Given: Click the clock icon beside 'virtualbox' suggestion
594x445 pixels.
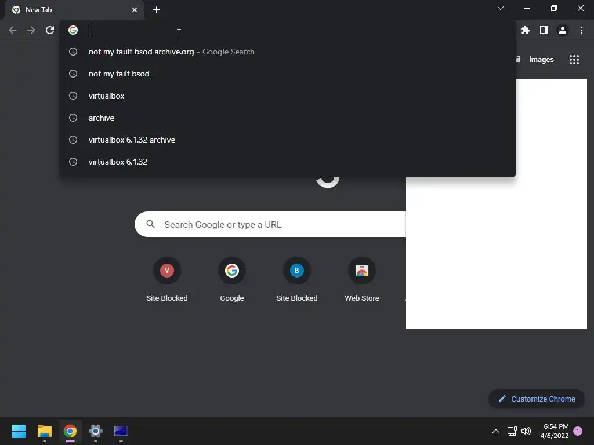Looking at the screenshot, I should (x=73, y=96).
